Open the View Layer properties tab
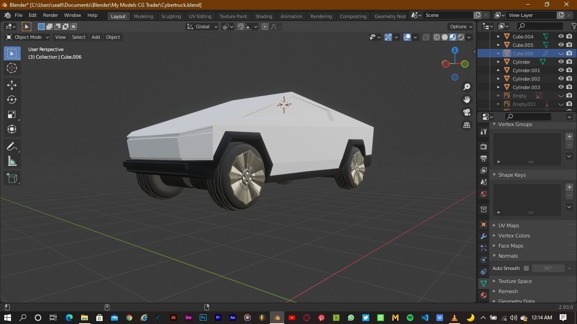Screen dimensions: 577x324 coord(484,170)
